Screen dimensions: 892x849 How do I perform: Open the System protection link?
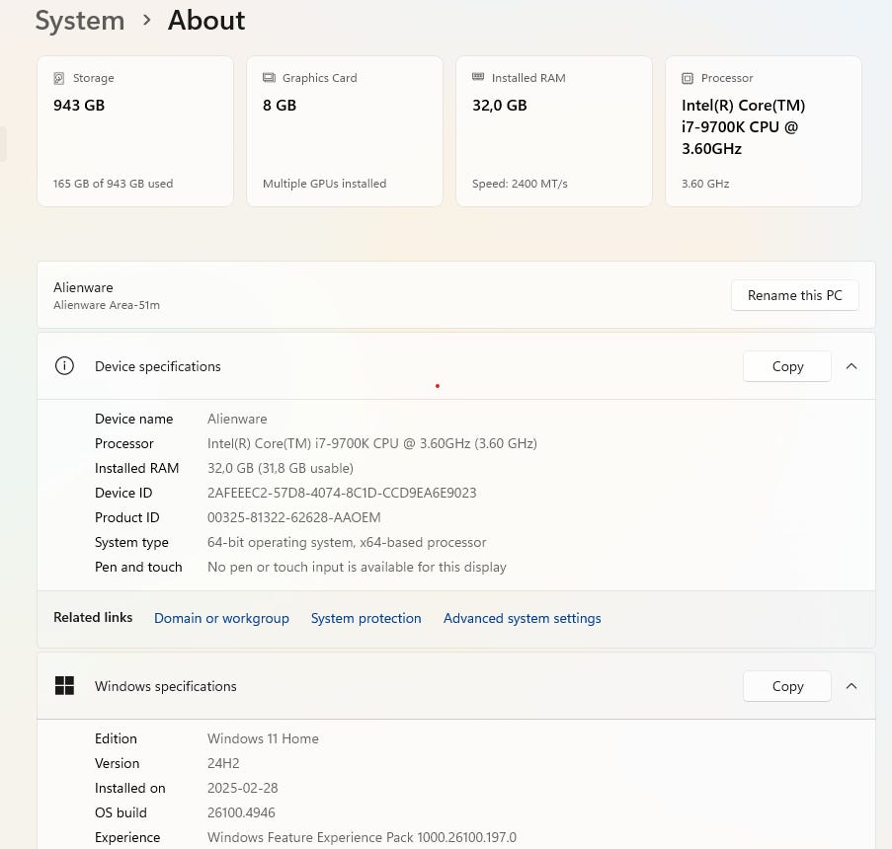365,618
